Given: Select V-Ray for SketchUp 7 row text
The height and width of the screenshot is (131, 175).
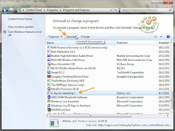Looking at the screenshot, I should (x=63, y=93).
